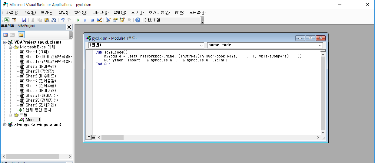Select Sheet8 (전세거래) tree item

coord(41,105)
